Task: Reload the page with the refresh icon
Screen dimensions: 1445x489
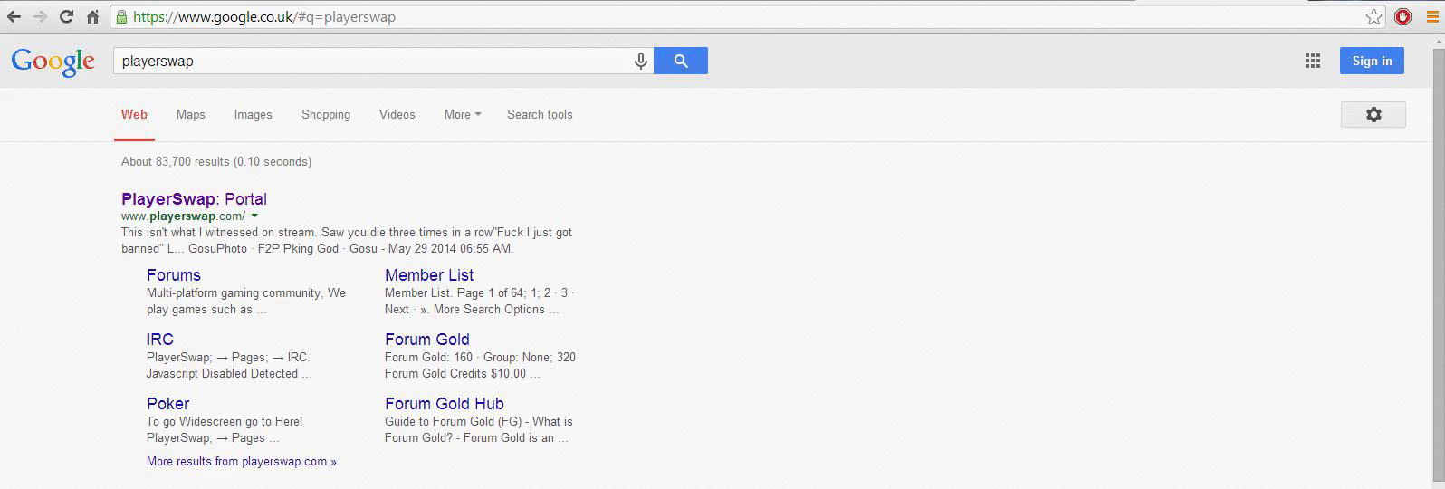Action: tap(66, 16)
